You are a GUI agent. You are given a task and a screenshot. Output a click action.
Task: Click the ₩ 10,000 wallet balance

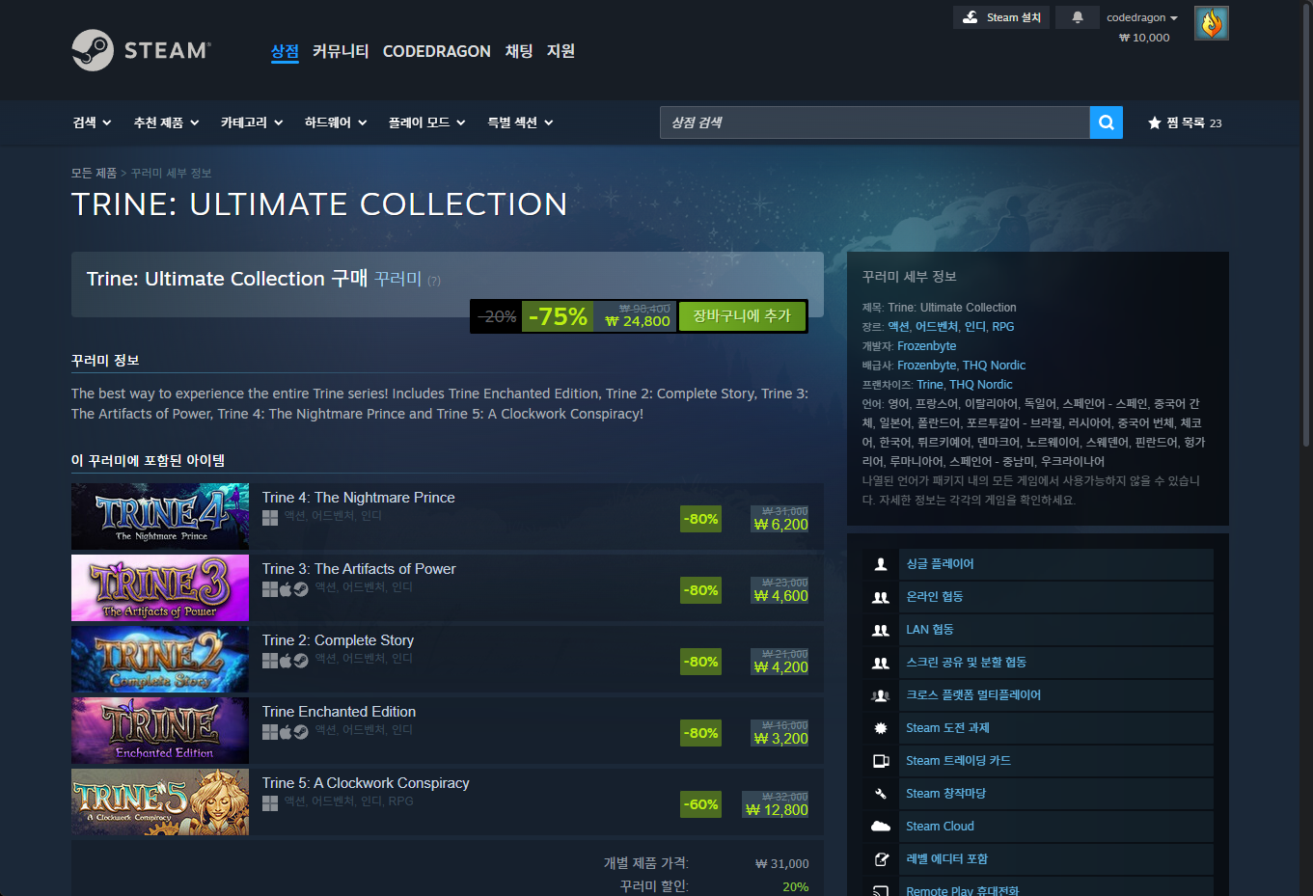(x=1144, y=38)
